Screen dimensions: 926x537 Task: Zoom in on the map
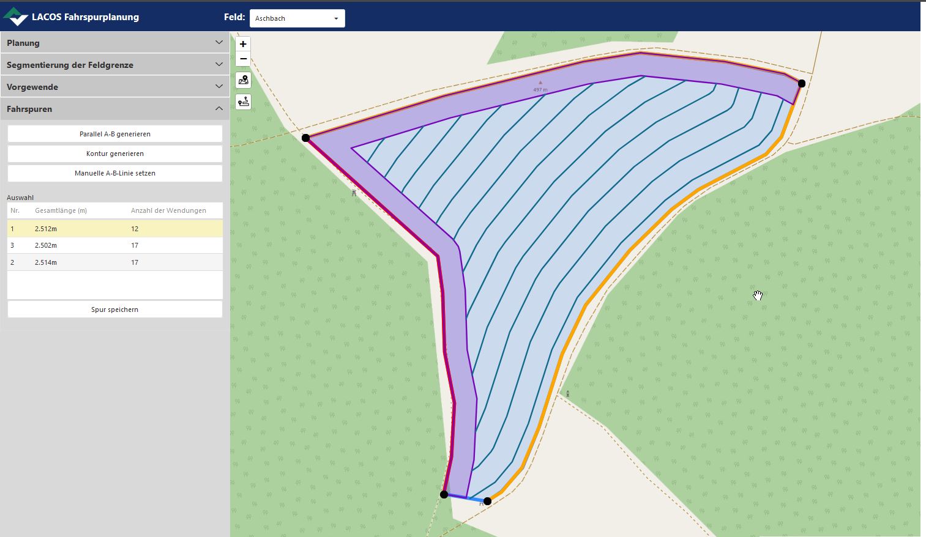pos(243,44)
